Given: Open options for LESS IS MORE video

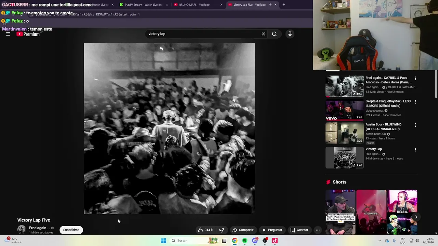Looking at the screenshot, I should (415, 102).
